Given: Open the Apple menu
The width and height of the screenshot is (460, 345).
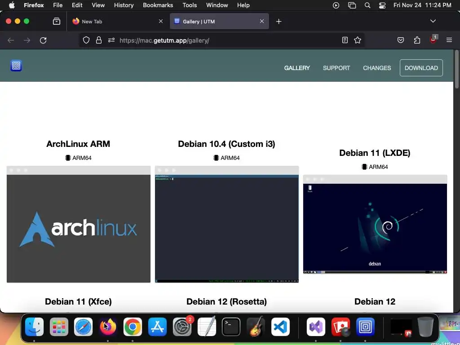Looking at the screenshot, I should 12,5.
